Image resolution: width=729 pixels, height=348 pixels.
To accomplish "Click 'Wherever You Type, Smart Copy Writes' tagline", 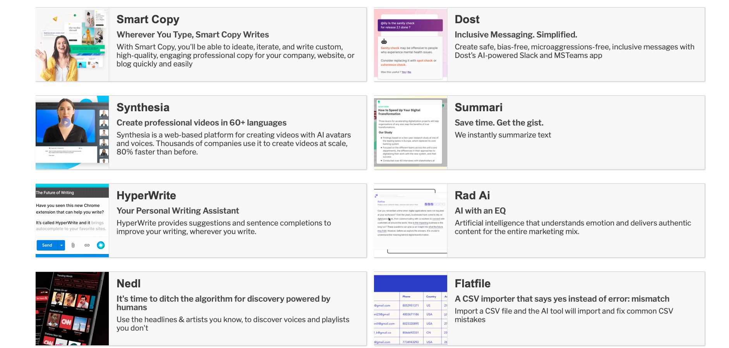I will click(193, 35).
